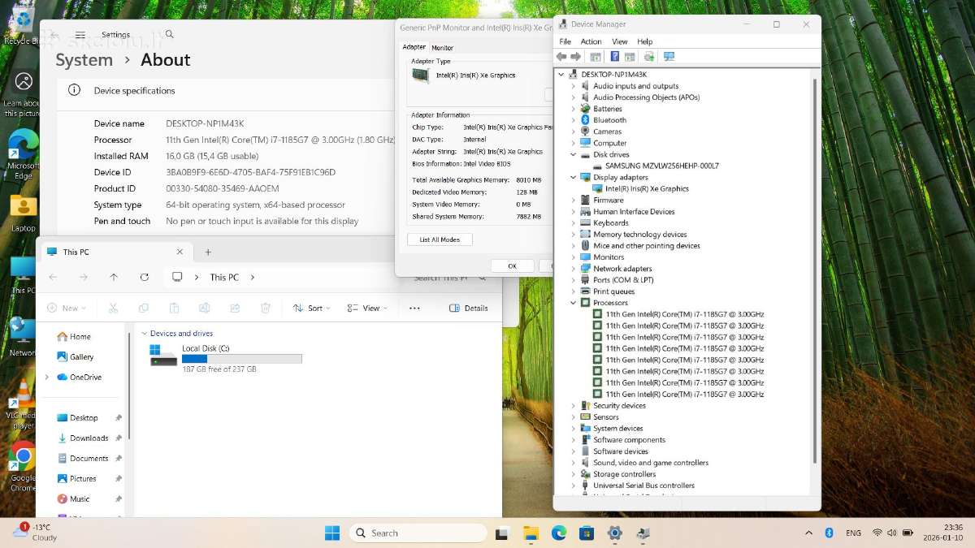Toggle the Details pane button
Viewport: 975px width, 548px height.
click(469, 308)
